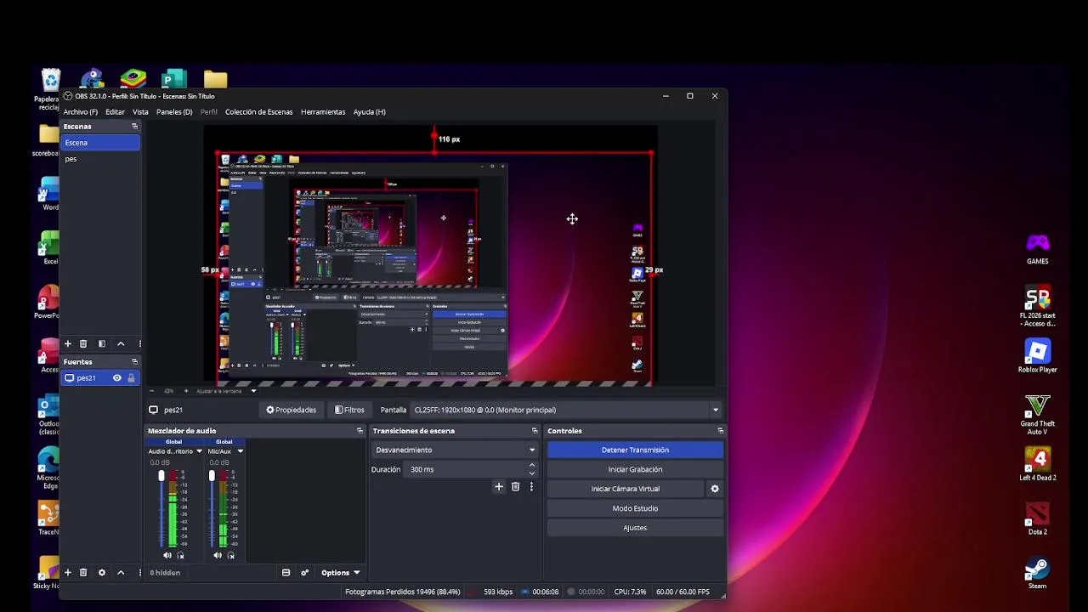Open Paneles (D) menu
The image size is (1088, 612).
click(x=174, y=111)
